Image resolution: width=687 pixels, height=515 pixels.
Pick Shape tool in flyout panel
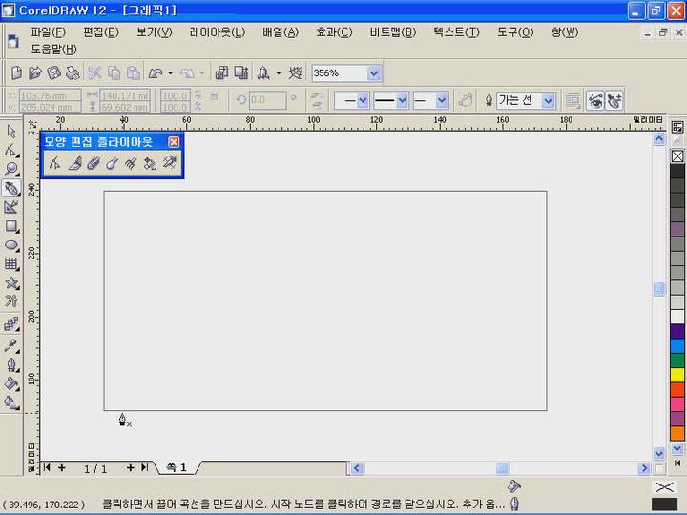[54, 163]
